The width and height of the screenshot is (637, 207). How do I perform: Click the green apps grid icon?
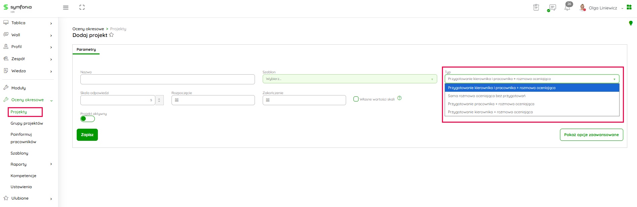pyautogui.click(x=629, y=7)
